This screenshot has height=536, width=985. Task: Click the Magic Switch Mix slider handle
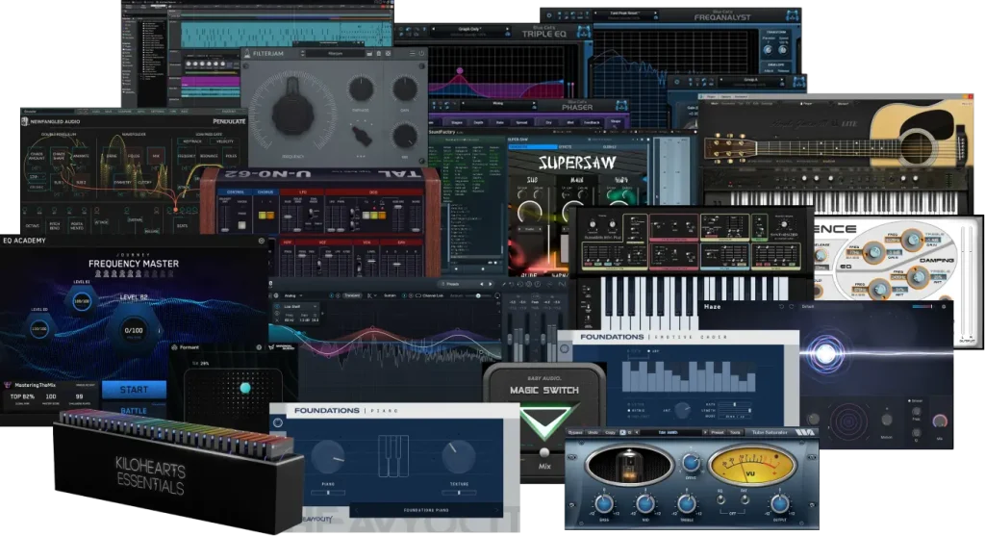[543, 453]
